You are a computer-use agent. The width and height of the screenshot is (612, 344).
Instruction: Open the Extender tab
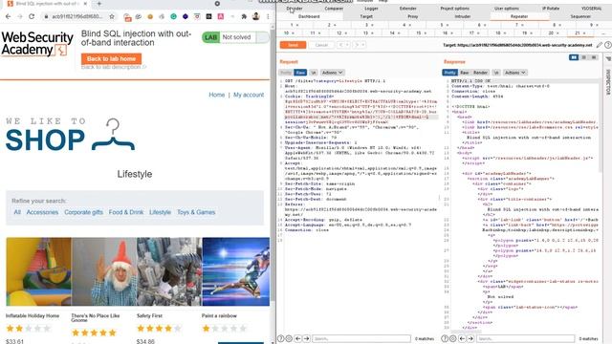[x=408, y=9]
